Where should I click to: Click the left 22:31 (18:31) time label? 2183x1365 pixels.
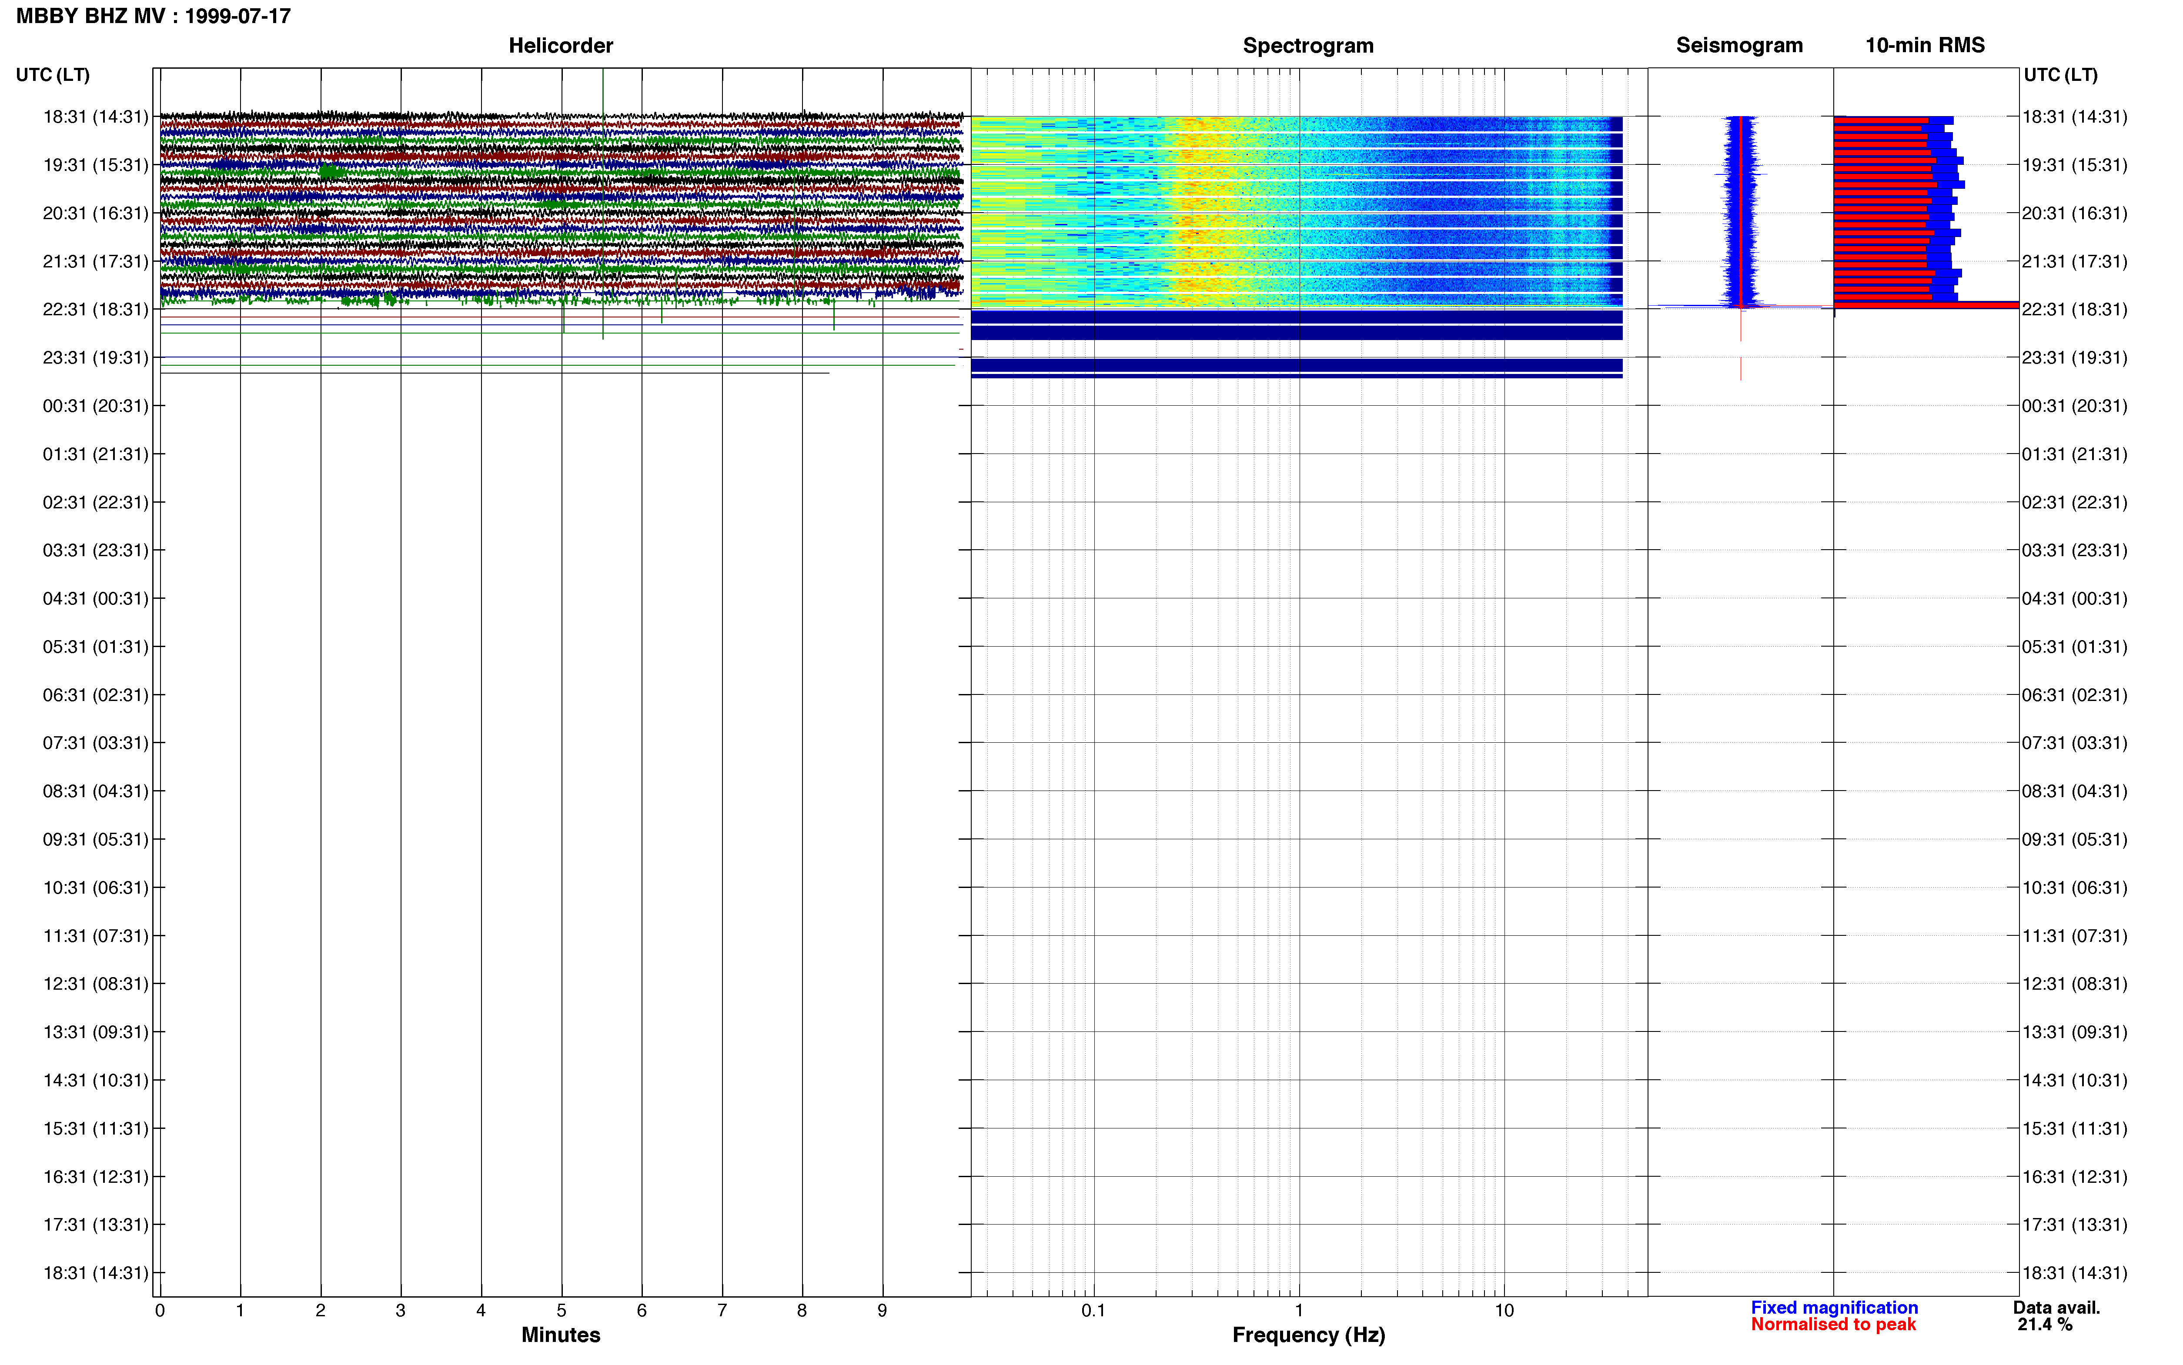[96, 309]
